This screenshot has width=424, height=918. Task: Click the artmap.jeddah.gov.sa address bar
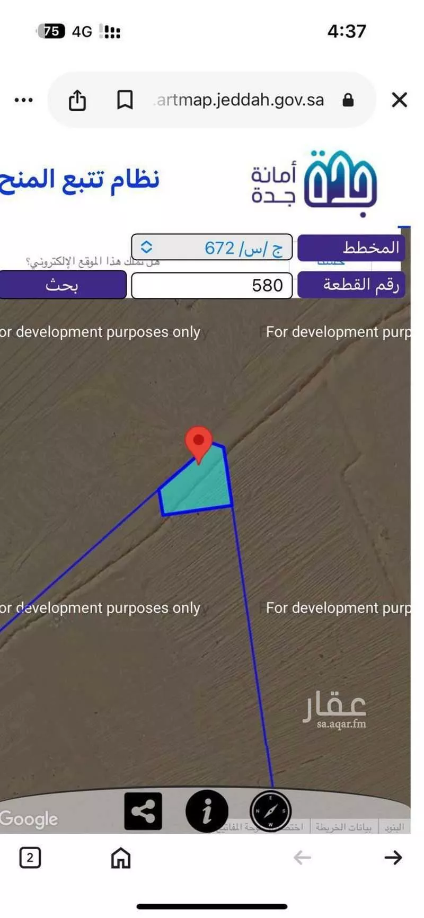tap(240, 100)
